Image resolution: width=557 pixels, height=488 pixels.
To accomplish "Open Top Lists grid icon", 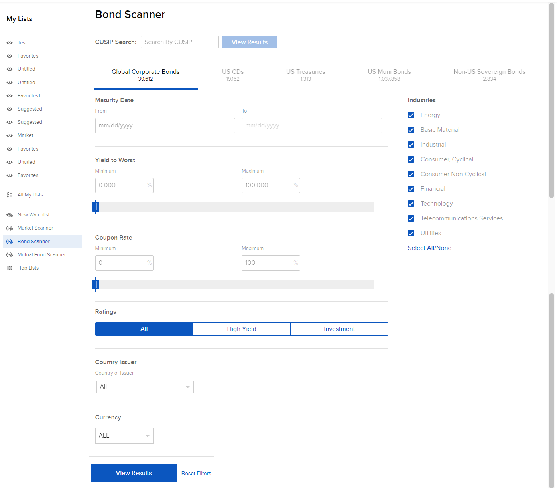I will [x=10, y=268].
